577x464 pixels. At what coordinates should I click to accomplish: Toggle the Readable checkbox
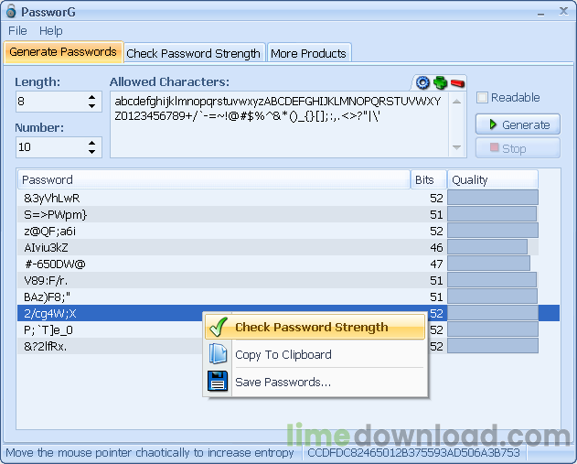[x=482, y=98]
